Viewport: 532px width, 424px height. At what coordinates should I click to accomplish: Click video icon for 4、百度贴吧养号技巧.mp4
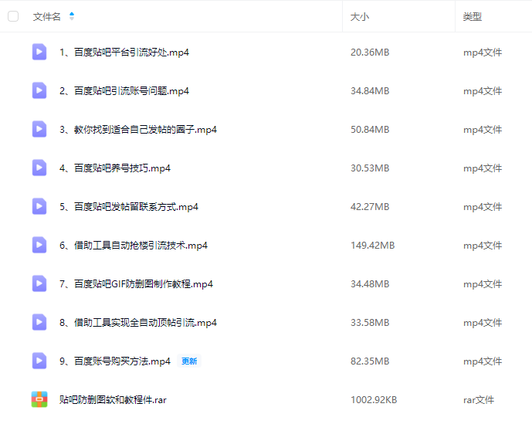39,168
